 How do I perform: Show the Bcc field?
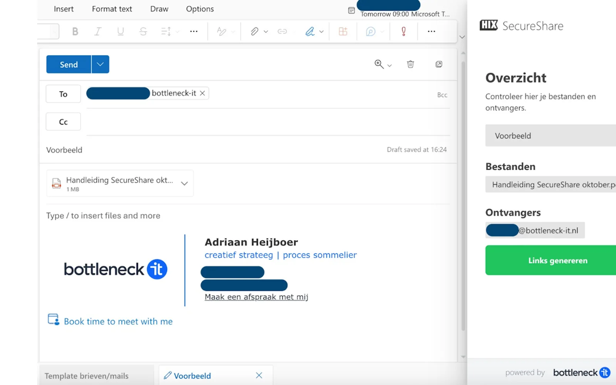click(x=442, y=95)
